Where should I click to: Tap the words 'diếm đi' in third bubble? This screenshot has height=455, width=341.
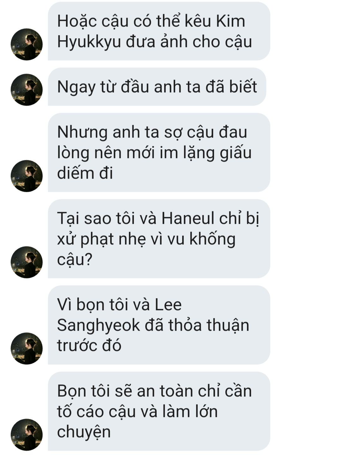(85, 173)
